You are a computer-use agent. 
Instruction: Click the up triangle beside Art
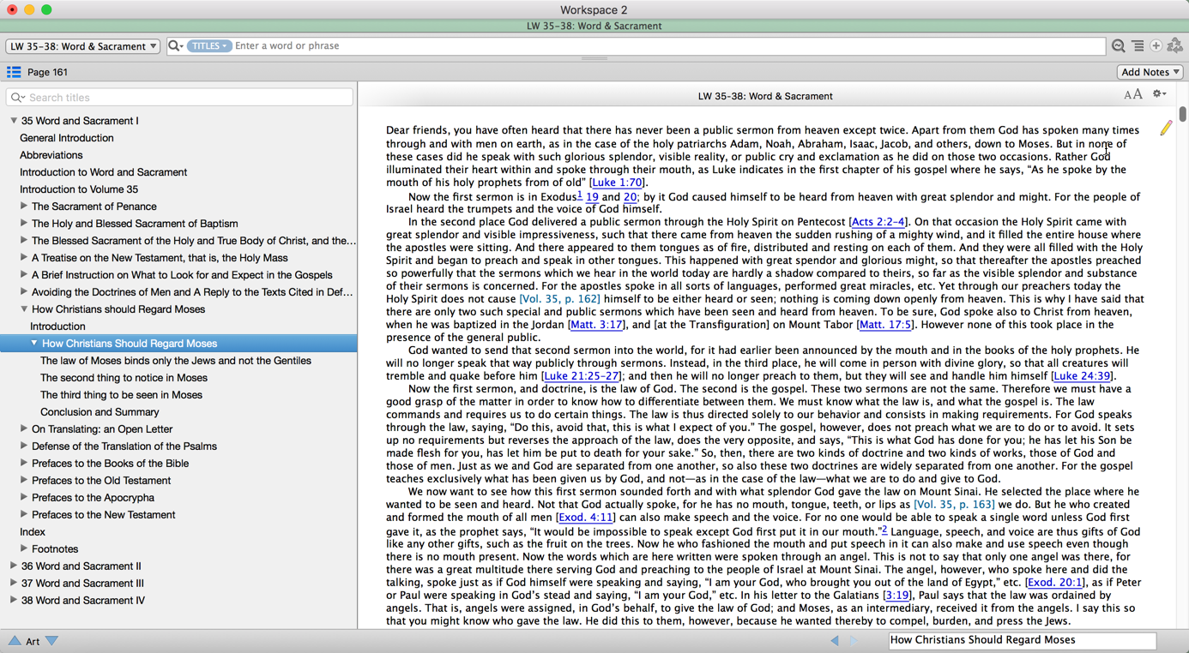(x=15, y=641)
